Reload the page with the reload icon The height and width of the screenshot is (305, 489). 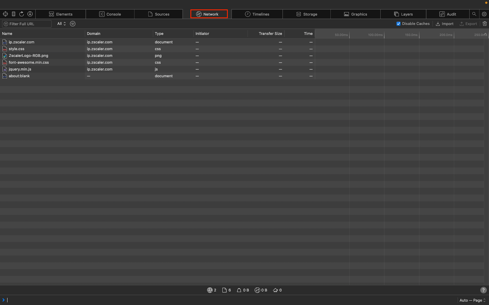pos(21,14)
